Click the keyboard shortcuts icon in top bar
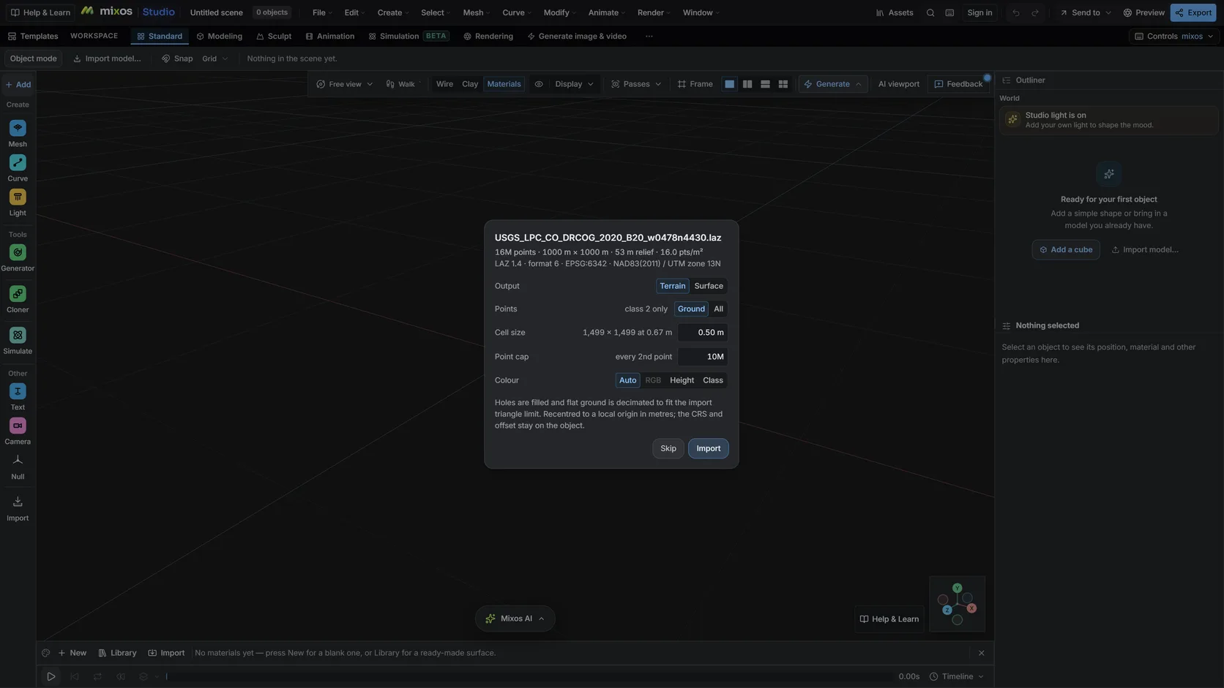Screen dimensions: 1224x688 949,12
